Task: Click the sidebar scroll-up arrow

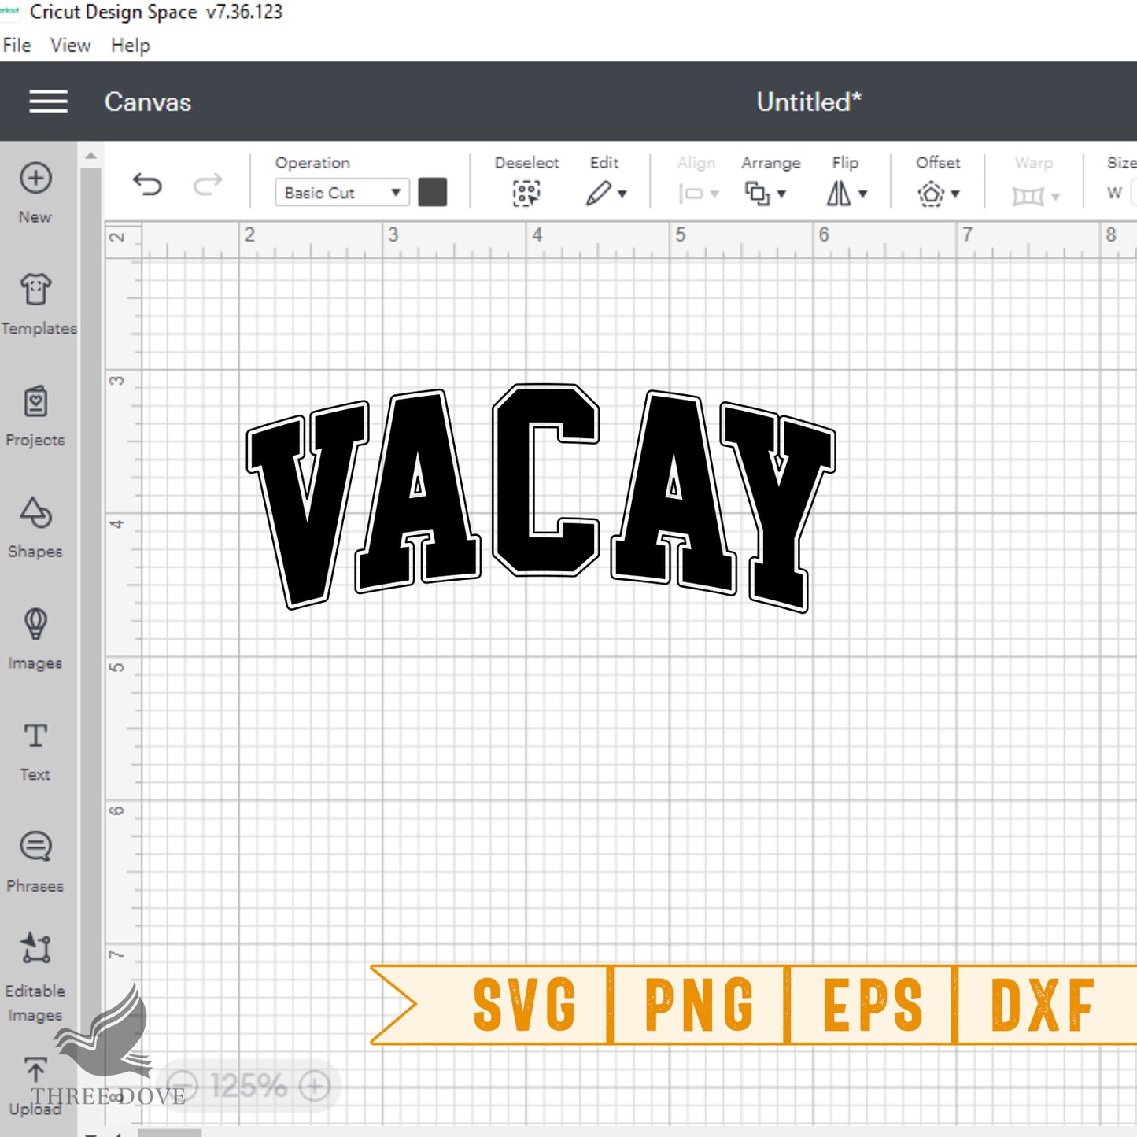Action: 90,156
